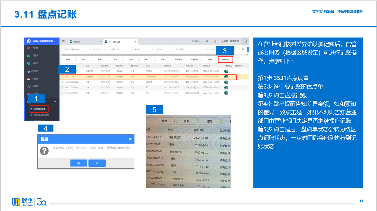Click the question mark icon in 提醒 dialog

pyautogui.click(x=44, y=151)
